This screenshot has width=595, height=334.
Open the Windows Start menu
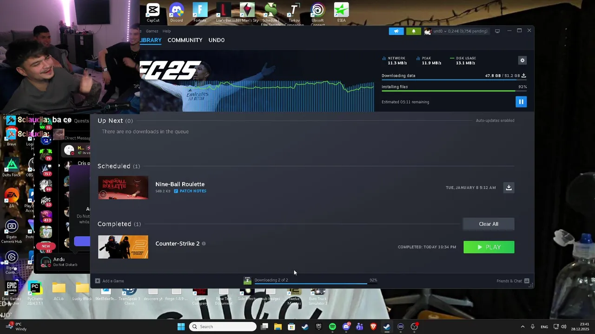coord(181,327)
